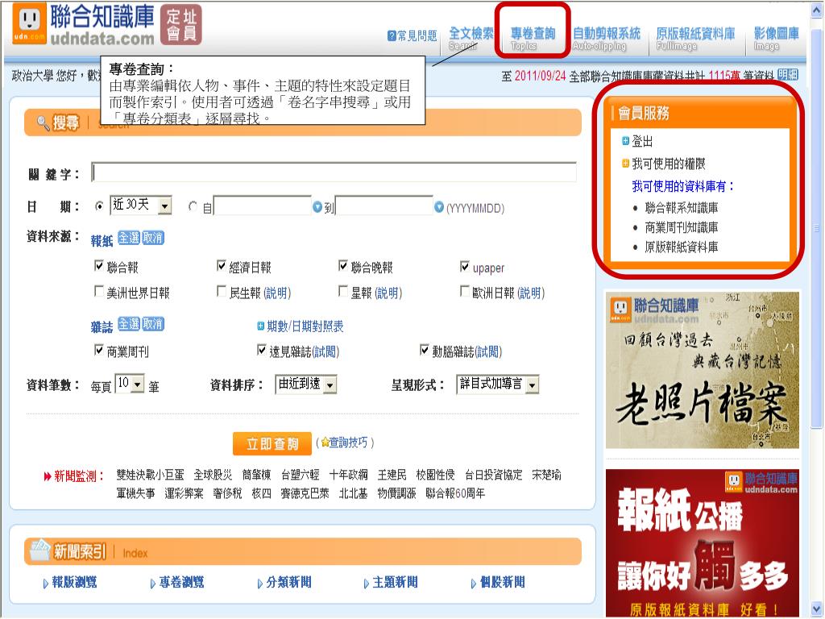This screenshot has height=619, width=825.
Task: Click the 立即查詢 search button
Action: [x=272, y=444]
